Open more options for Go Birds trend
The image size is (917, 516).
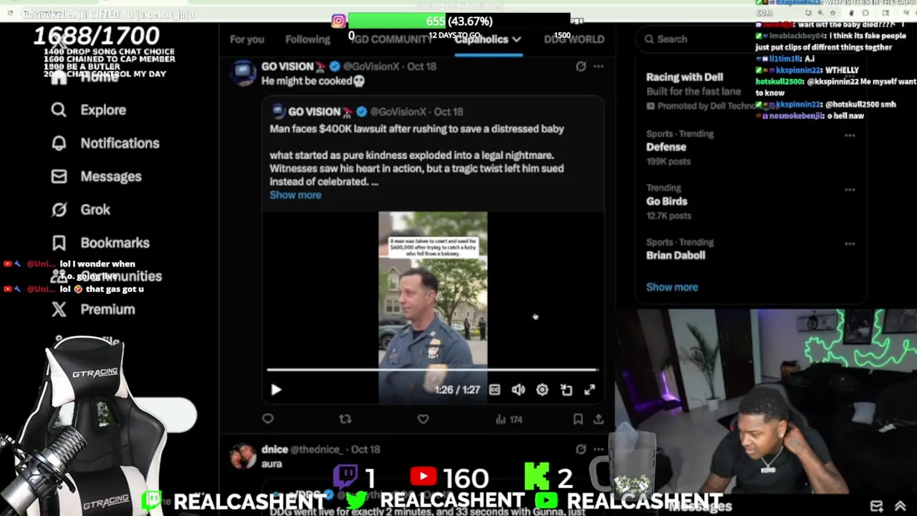[850, 189]
